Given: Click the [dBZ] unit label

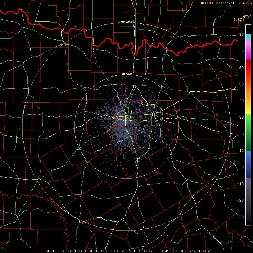Looking at the screenshot, I should 239,19.
